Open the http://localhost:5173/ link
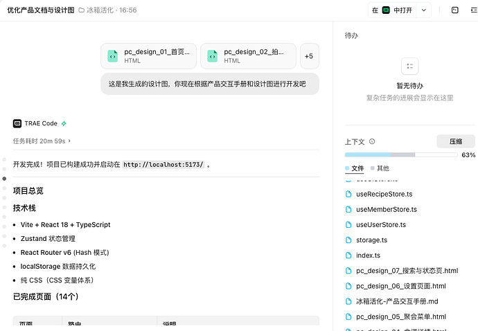The width and height of the screenshot is (478, 331). click(163, 165)
